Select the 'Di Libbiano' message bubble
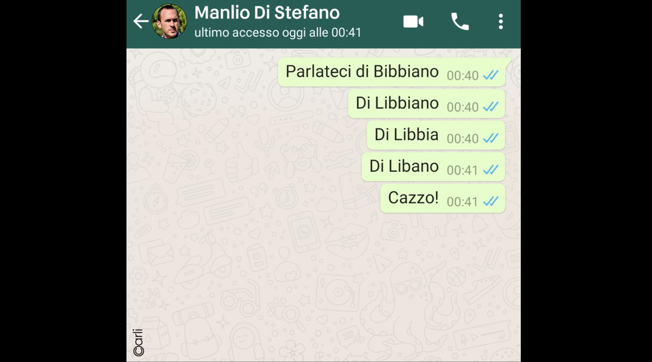 click(x=427, y=104)
